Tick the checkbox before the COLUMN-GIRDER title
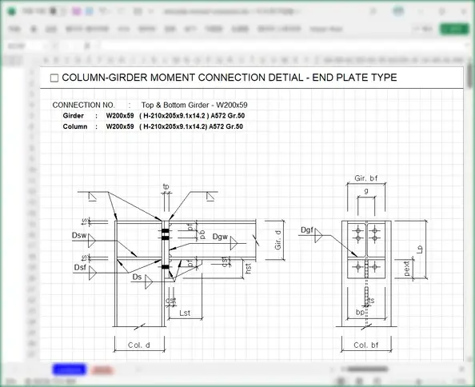 click(x=54, y=78)
